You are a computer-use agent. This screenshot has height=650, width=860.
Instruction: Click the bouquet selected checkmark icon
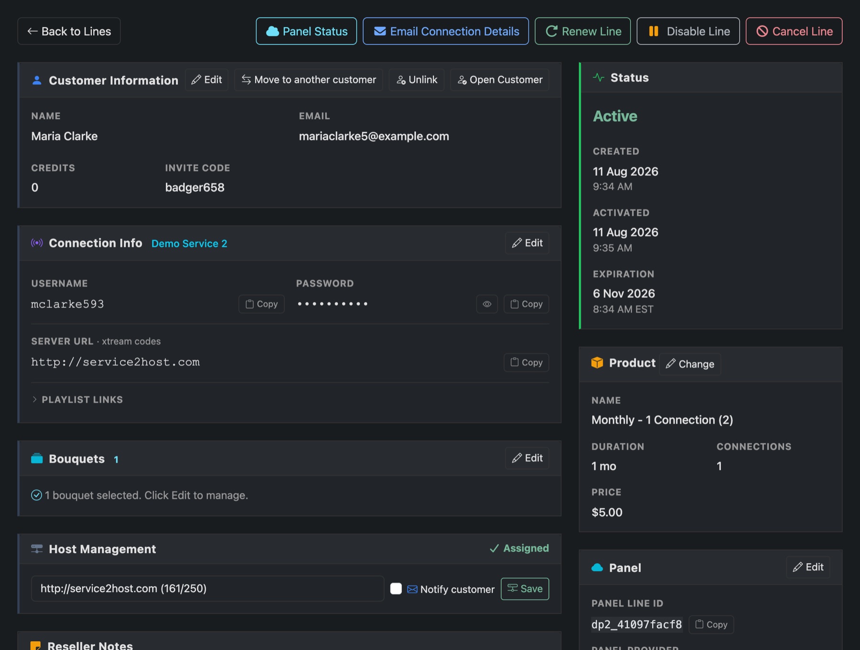(x=36, y=495)
